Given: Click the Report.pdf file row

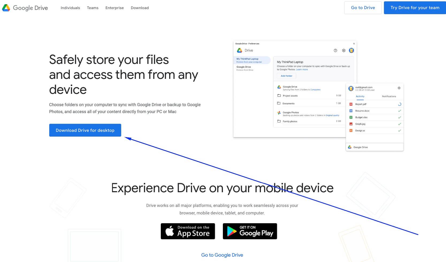Looking at the screenshot, I should pos(375,104).
